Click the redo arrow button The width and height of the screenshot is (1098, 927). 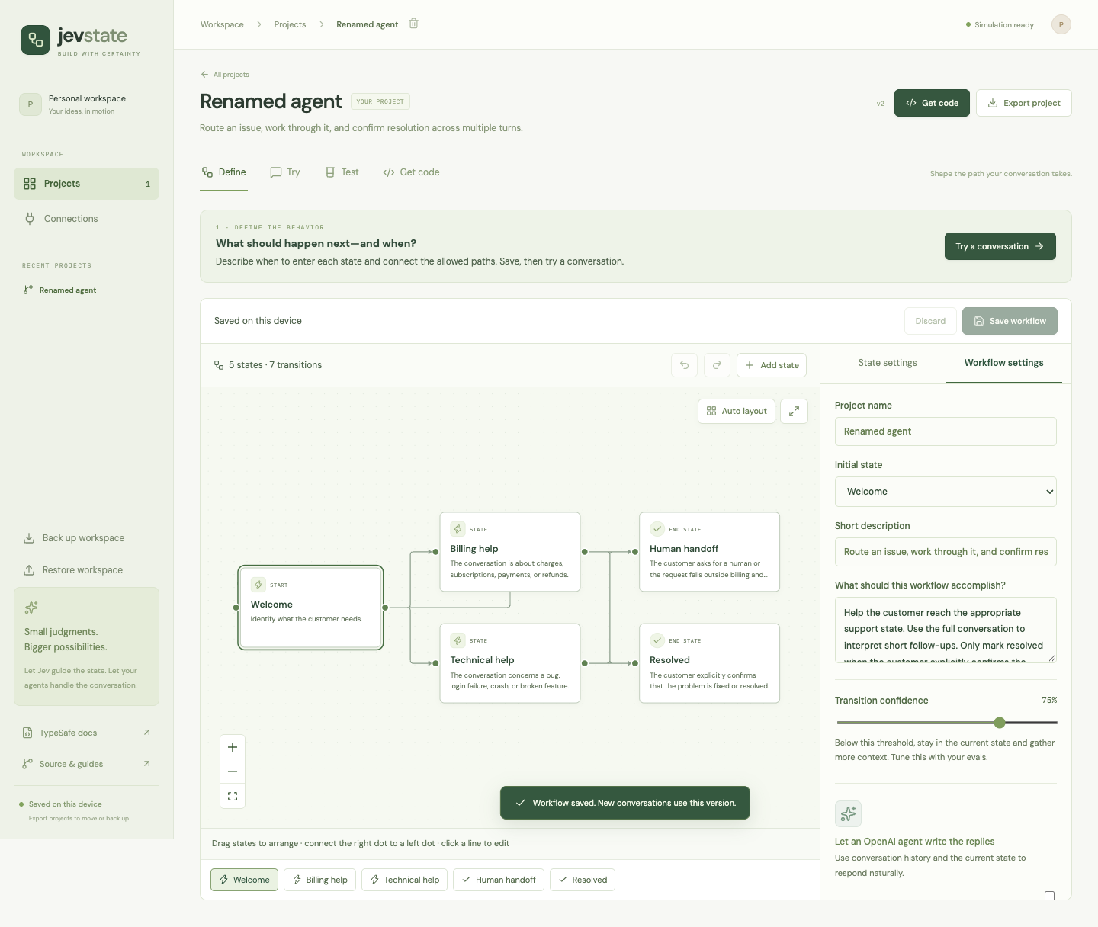tap(717, 365)
